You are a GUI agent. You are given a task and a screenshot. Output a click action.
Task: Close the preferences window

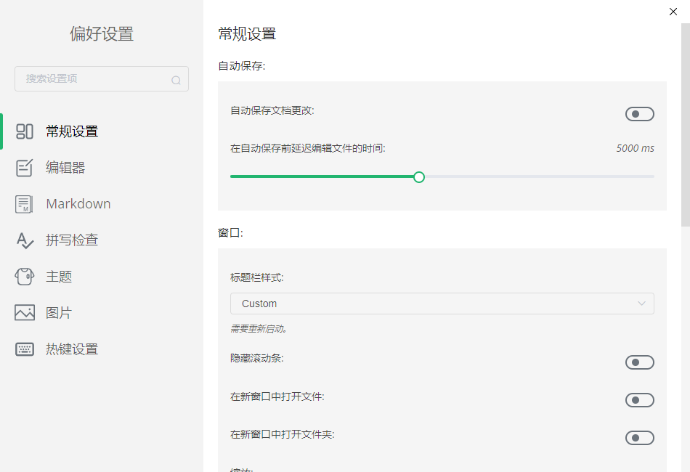point(673,11)
